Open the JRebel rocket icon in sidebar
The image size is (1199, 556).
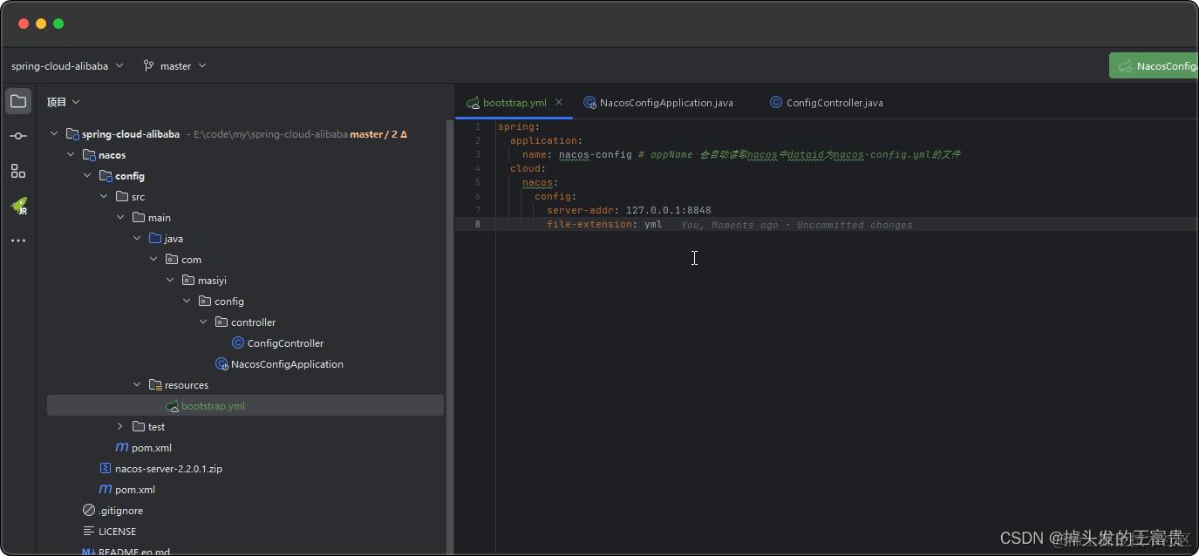tap(18, 207)
